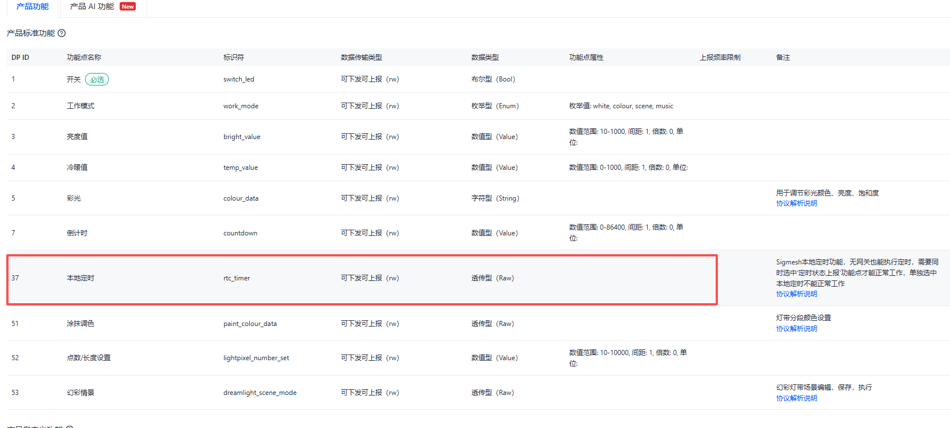Click the countdown identifier cell
This screenshot has width=950, height=428.
click(240, 233)
